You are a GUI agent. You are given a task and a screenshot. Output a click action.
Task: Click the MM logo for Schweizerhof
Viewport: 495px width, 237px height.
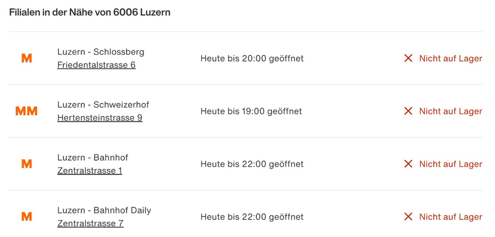click(26, 111)
